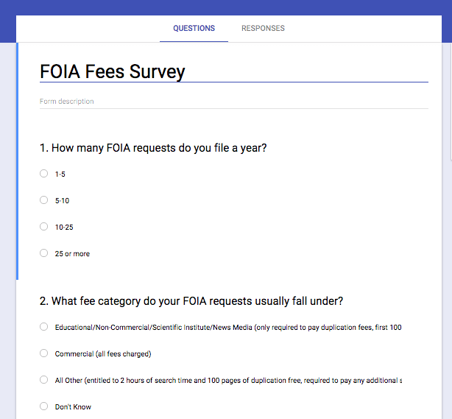Choose the Commercial (all fees charged) radio button
This screenshot has height=419, width=452.
[x=44, y=353]
